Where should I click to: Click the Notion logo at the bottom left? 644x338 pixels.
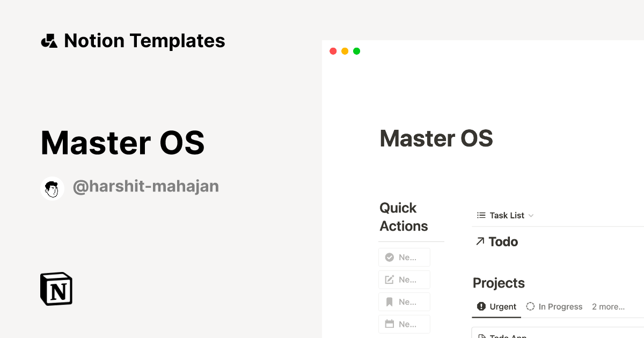pos(56,289)
